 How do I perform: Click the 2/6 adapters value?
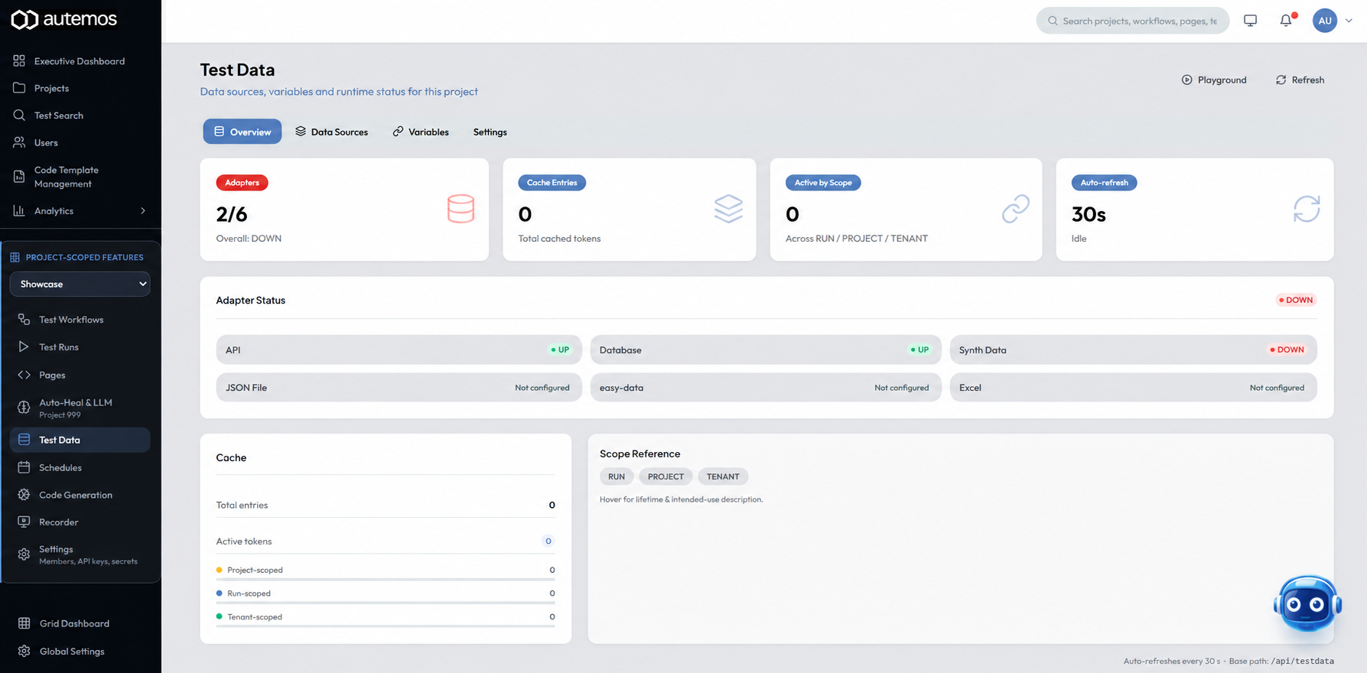(x=232, y=214)
